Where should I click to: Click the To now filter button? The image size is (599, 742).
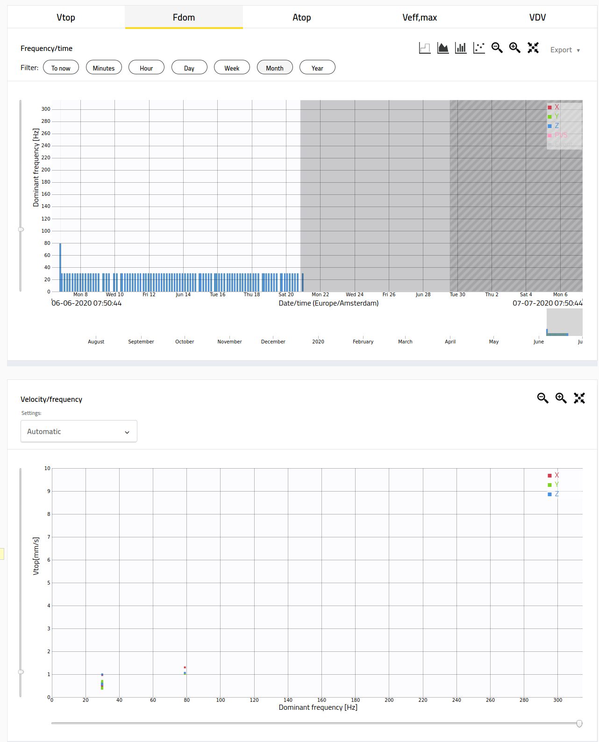[61, 68]
